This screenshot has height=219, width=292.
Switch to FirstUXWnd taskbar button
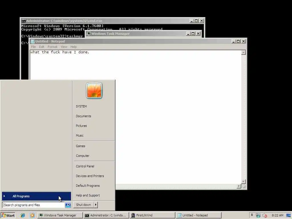152,215
